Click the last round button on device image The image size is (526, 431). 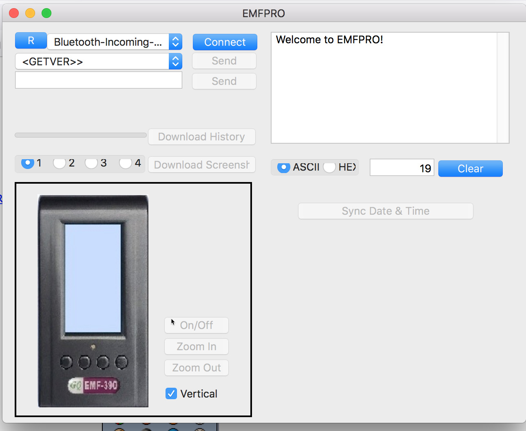pos(121,362)
